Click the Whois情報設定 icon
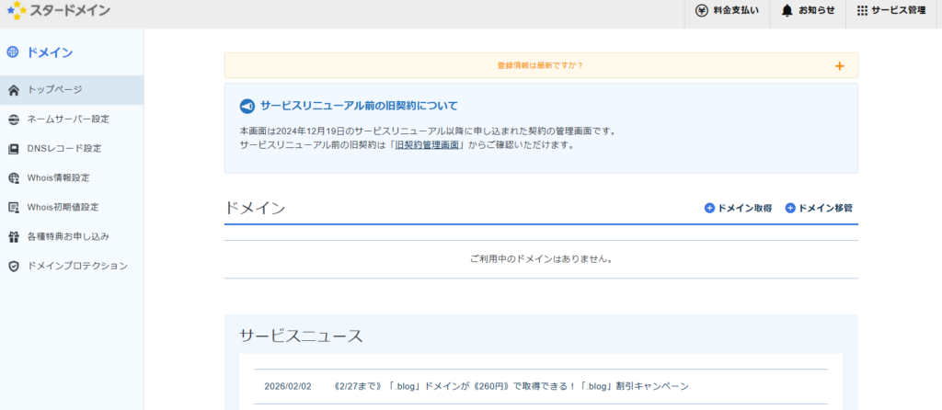942x410 pixels. (13, 178)
